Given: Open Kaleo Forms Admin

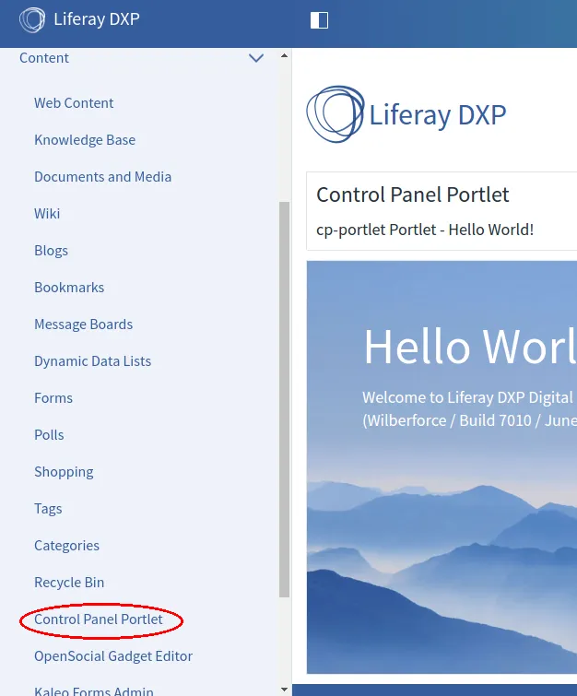Looking at the screenshot, I should coord(94,690).
